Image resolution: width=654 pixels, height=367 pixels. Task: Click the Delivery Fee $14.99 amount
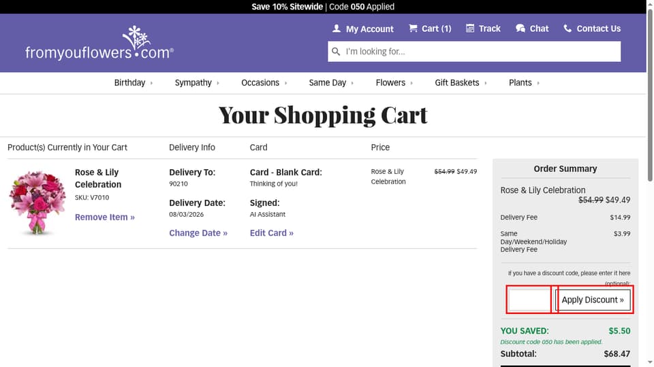pyautogui.click(x=620, y=217)
